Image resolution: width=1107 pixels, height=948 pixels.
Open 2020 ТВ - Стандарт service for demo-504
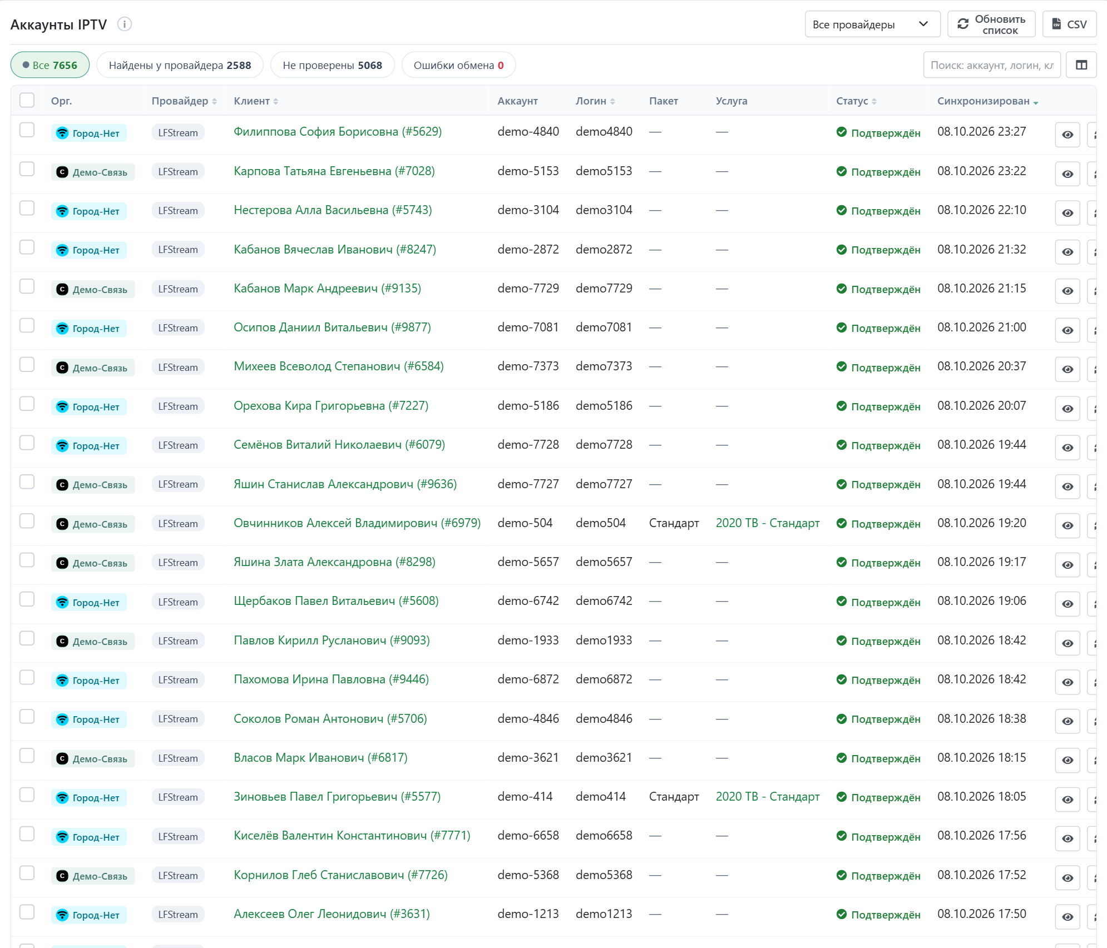(768, 523)
